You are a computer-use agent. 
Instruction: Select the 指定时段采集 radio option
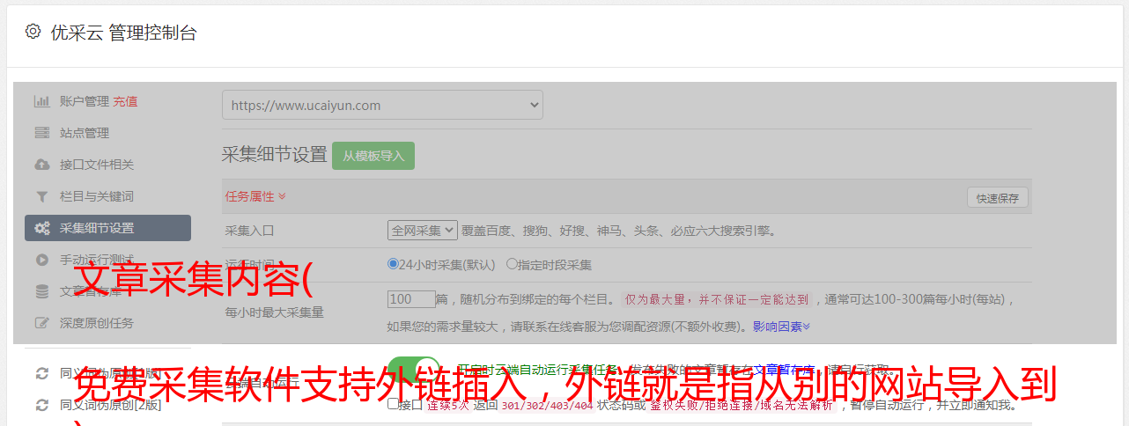click(x=512, y=263)
